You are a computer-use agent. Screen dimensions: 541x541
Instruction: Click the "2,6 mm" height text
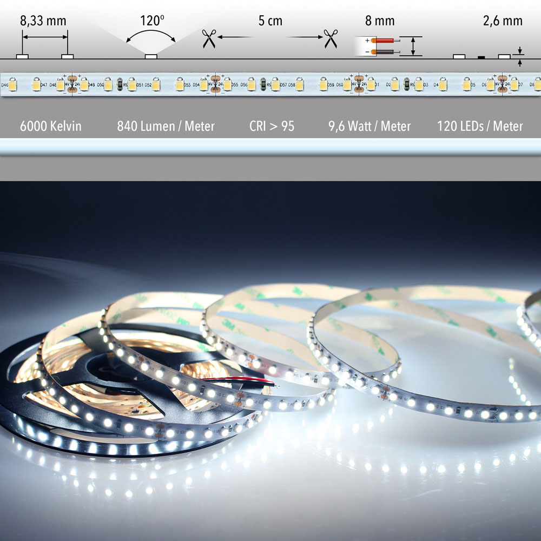503,22
